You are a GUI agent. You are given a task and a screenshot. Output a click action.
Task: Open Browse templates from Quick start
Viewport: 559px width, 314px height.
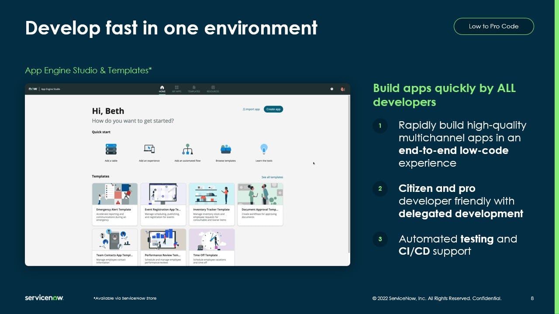pyautogui.click(x=227, y=148)
